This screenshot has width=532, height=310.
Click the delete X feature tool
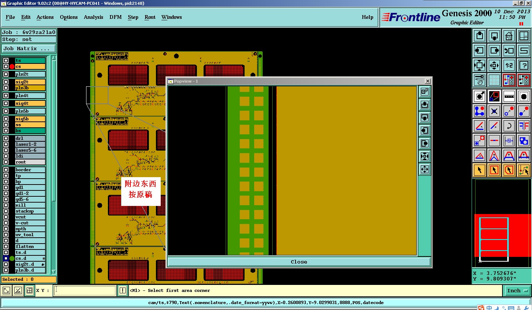pyautogui.click(x=494, y=111)
